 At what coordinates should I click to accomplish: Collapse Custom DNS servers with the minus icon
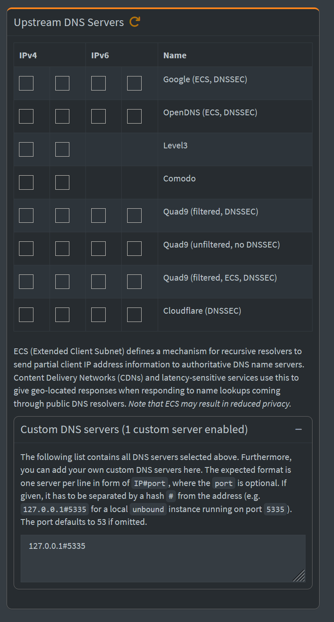[298, 430]
